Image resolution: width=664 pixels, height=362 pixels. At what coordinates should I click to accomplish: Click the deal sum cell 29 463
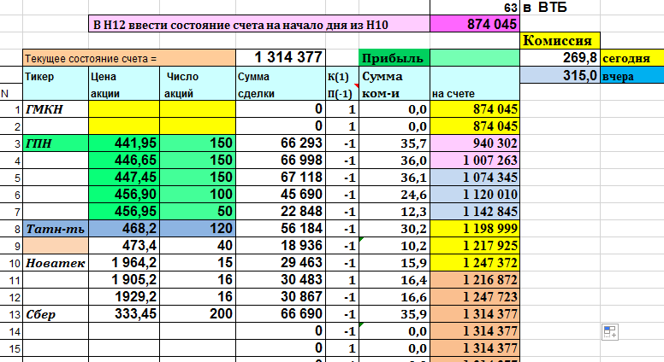(x=281, y=263)
